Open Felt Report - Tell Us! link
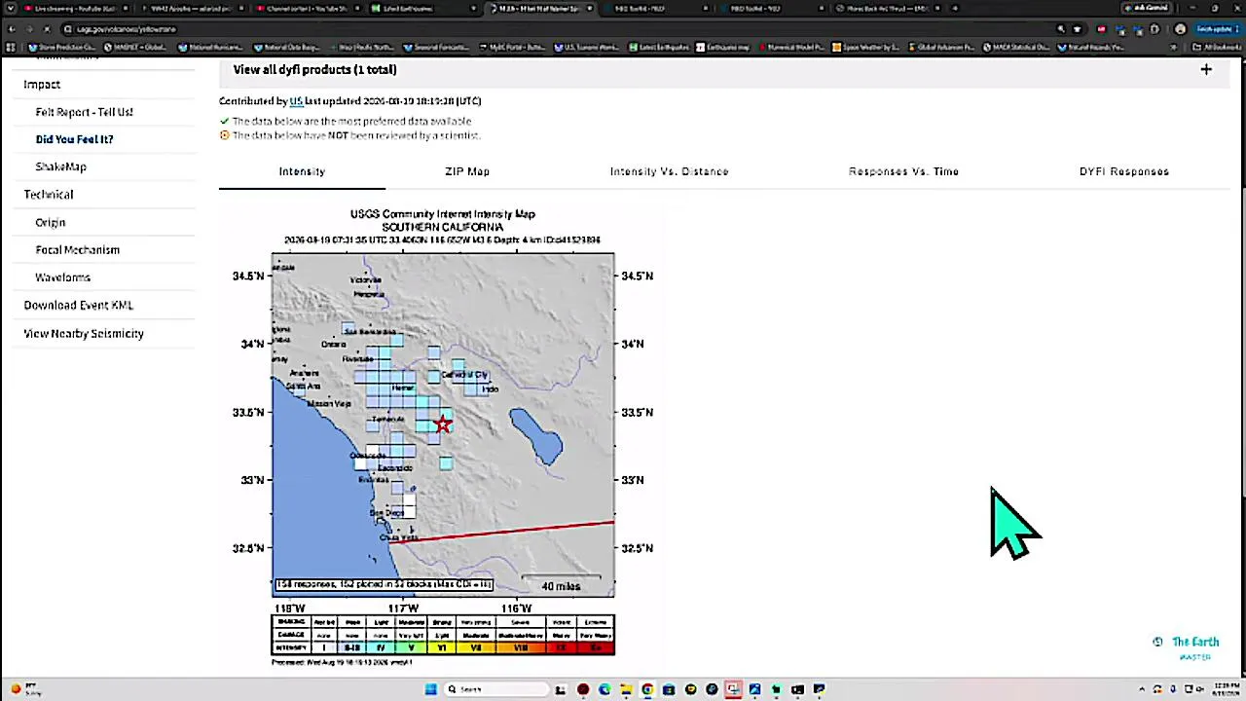 [x=84, y=112]
